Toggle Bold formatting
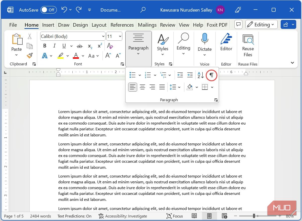 [45, 46]
